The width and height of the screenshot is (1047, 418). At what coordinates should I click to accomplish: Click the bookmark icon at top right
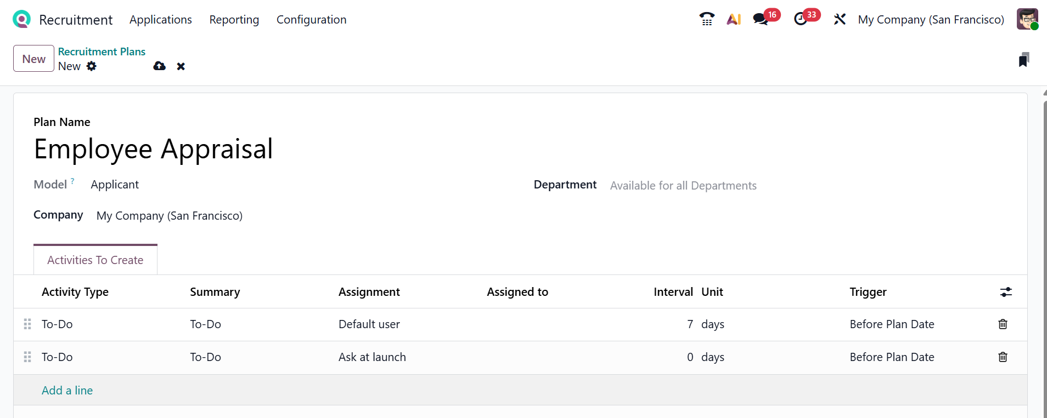[x=1023, y=60]
